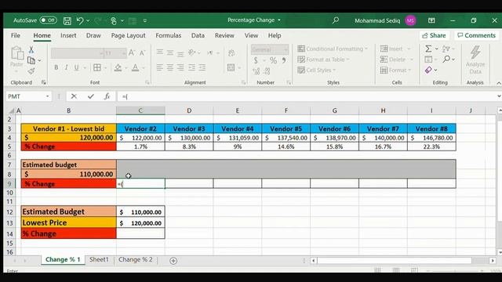Select Vendor #5 header cell
Screen dimensions: 502x282
[x=286, y=128]
